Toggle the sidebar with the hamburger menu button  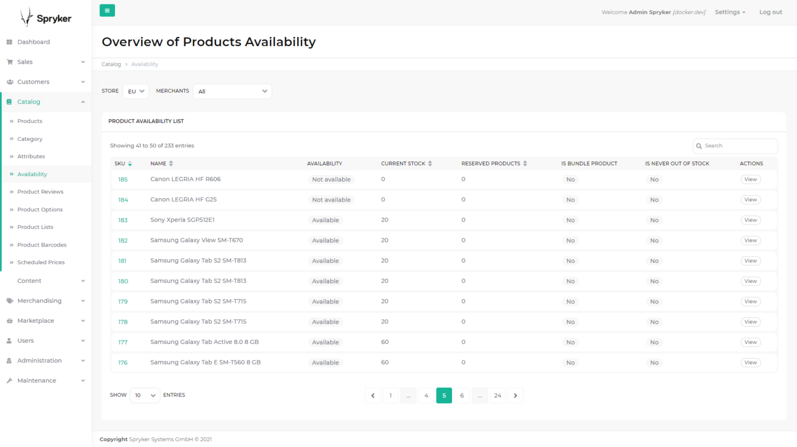pyautogui.click(x=107, y=10)
